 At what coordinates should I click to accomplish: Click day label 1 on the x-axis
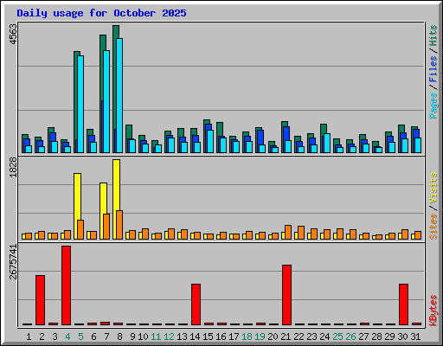[29, 336]
